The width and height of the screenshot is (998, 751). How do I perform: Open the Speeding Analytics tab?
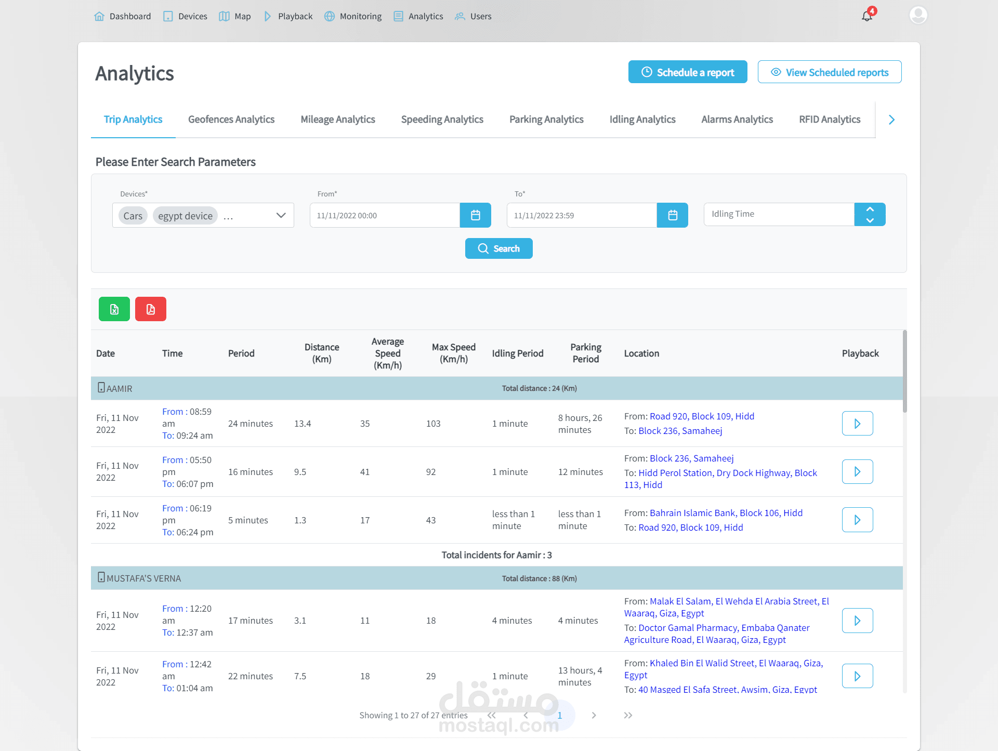(x=442, y=120)
